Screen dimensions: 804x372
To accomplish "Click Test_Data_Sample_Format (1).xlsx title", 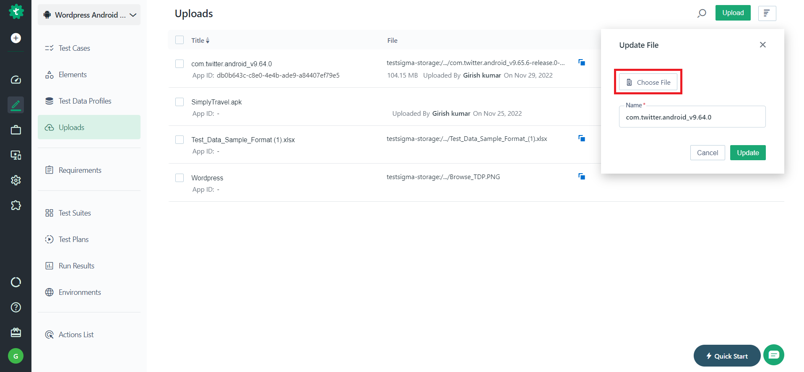I will pyautogui.click(x=243, y=140).
